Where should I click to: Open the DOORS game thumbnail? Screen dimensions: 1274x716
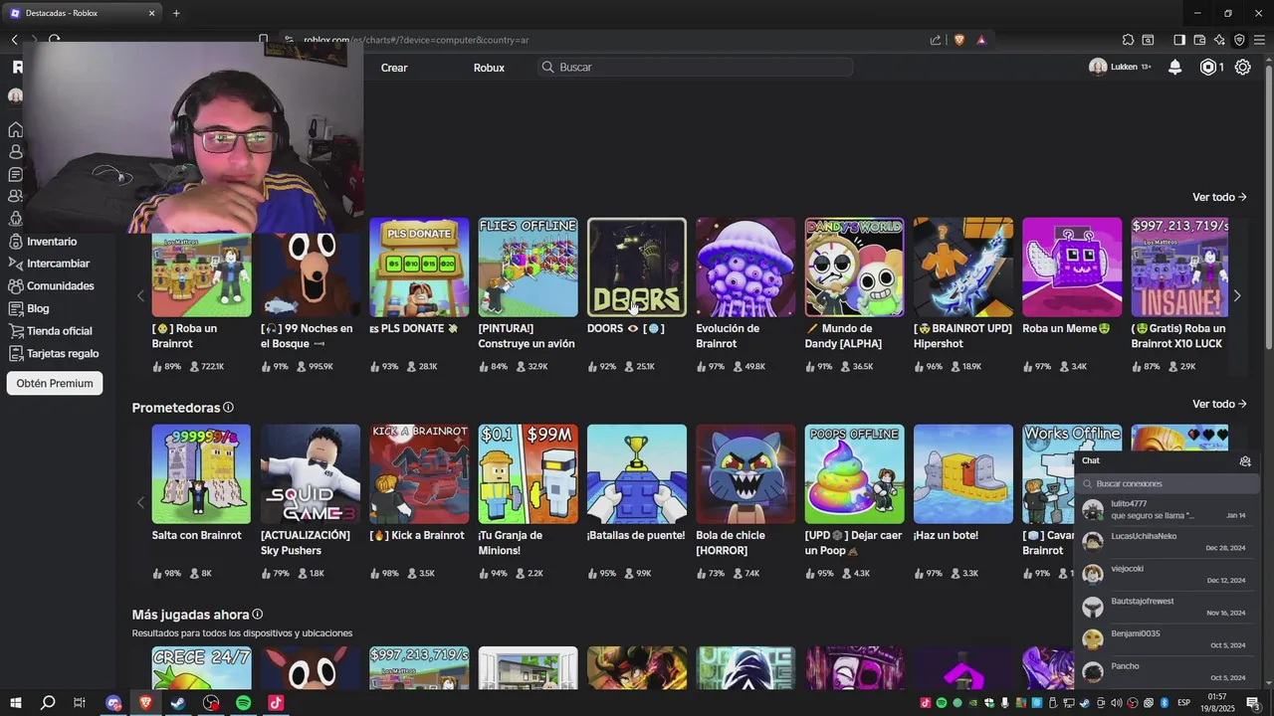tap(637, 268)
